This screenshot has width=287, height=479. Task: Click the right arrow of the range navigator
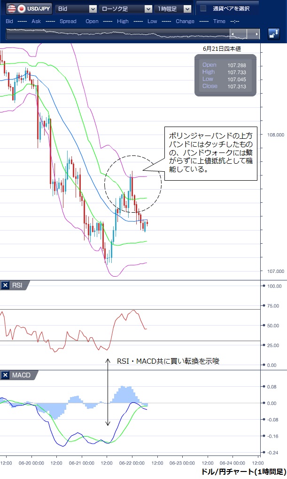click(x=256, y=34)
